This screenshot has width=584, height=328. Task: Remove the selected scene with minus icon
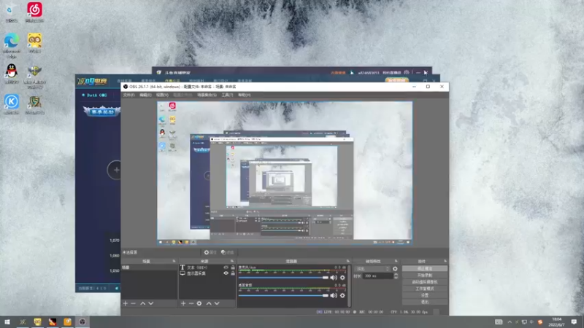[134, 303]
